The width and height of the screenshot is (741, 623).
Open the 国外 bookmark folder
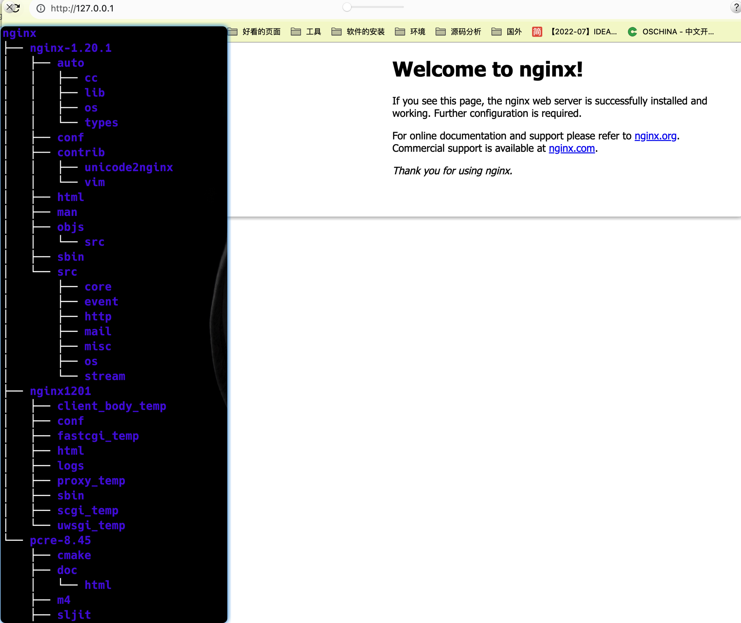[x=507, y=32]
